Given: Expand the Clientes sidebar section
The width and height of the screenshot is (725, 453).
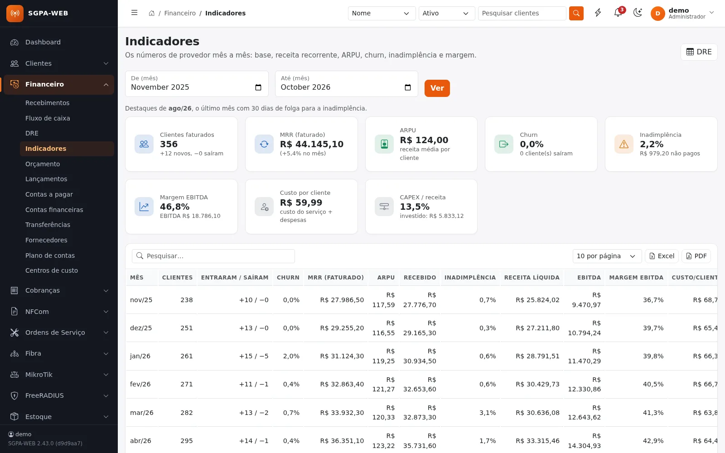Looking at the screenshot, I should 59,63.
